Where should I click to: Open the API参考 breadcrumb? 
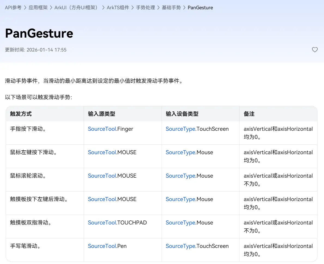pos(13,8)
